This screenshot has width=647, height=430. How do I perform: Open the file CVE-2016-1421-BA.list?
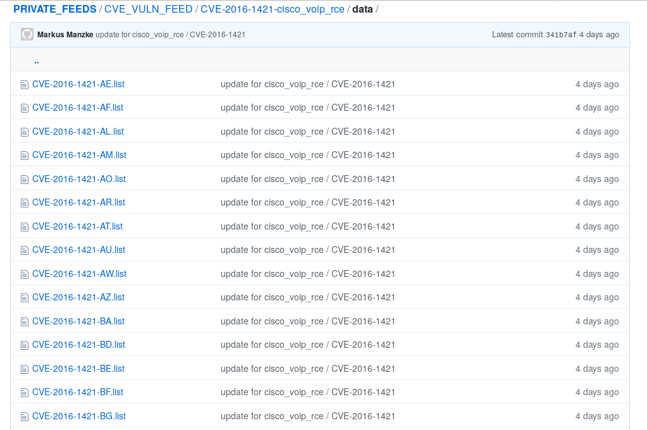click(78, 321)
